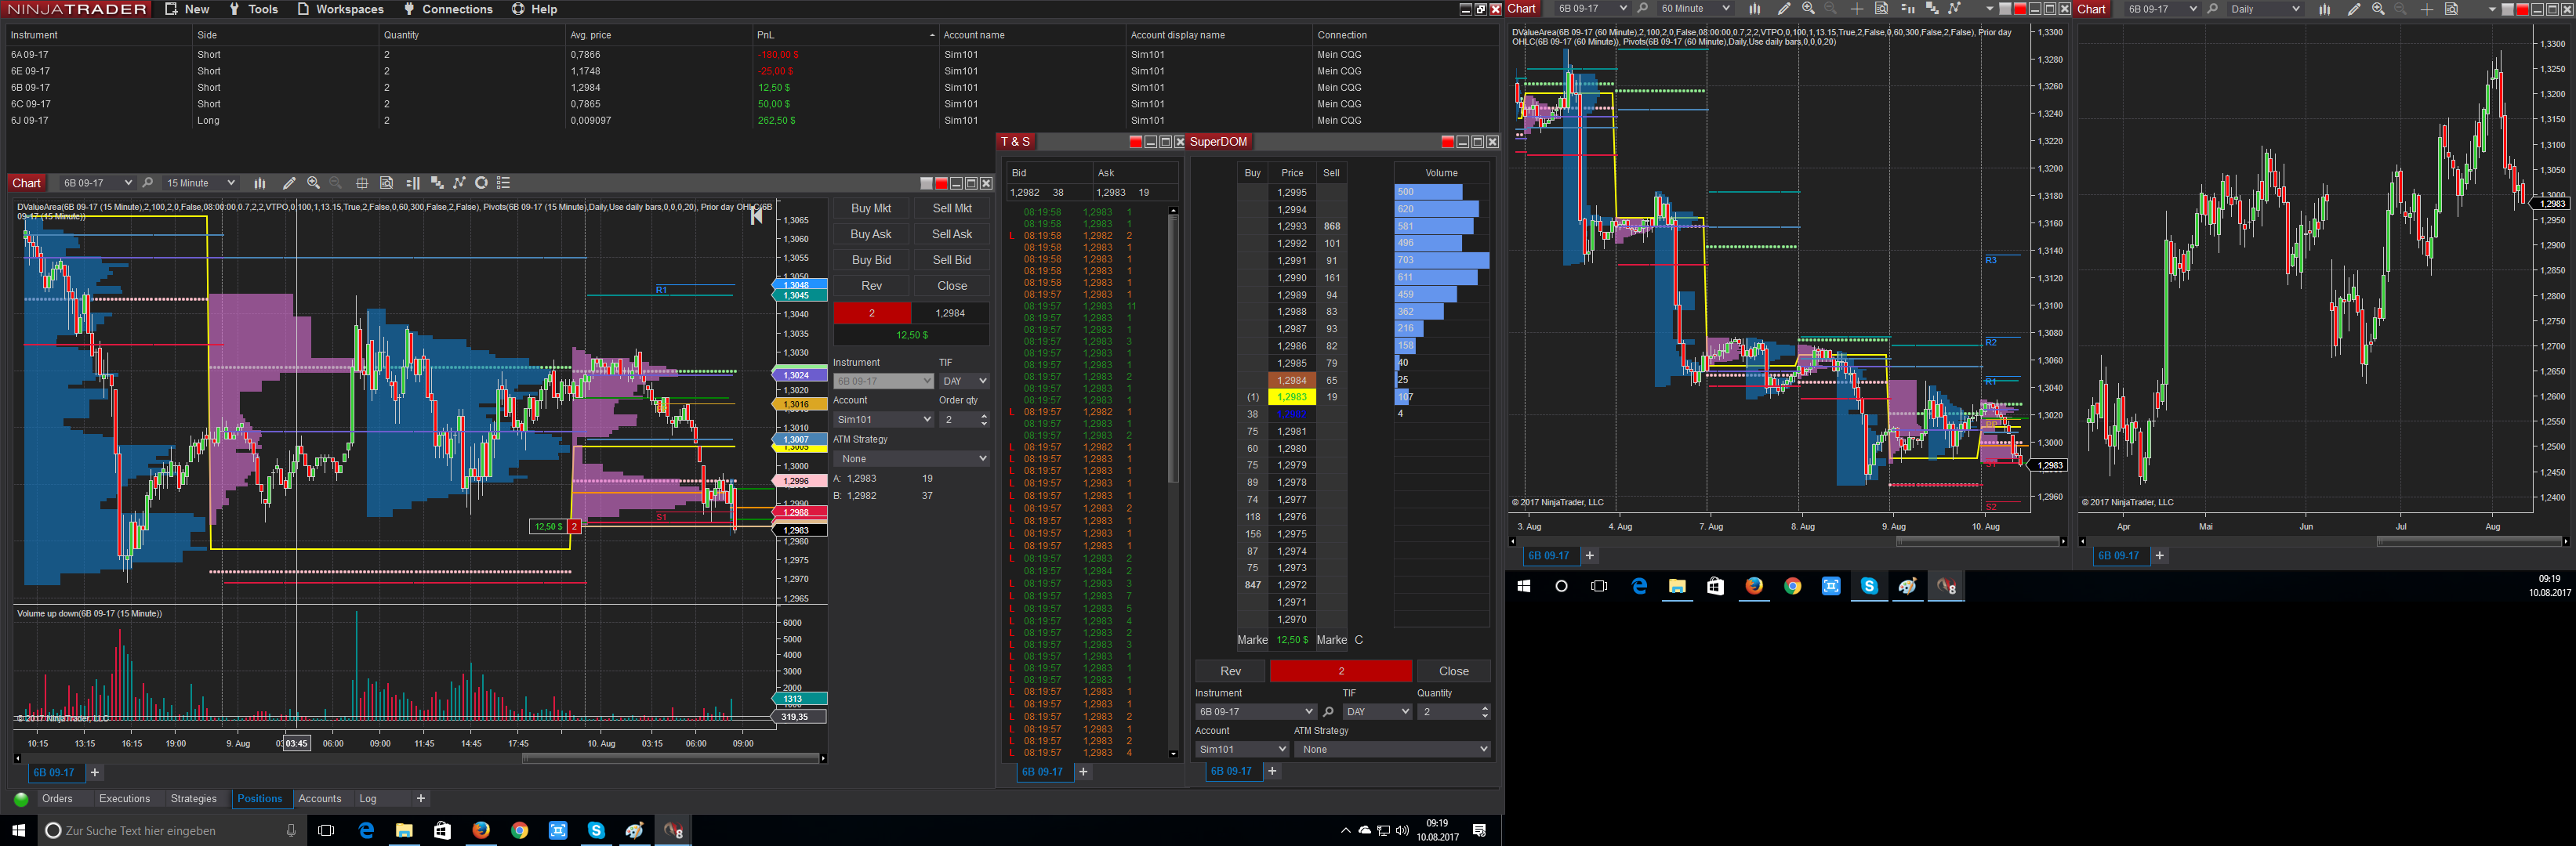Open File Explorer on the left taskbar
Image resolution: width=2576 pixels, height=846 pixels.
click(404, 830)
